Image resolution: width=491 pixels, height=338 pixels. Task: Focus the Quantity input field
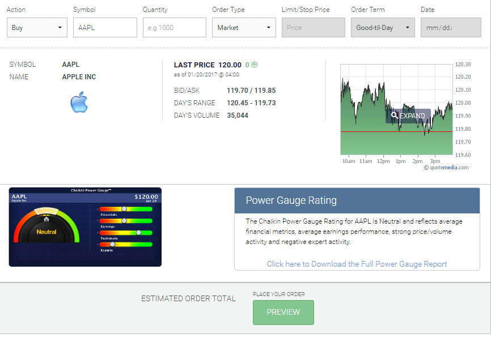[x=175, y=28]
